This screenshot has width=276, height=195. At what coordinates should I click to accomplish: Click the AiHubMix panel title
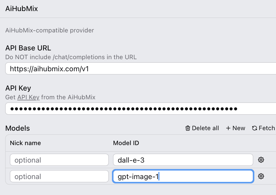[x=22, y=9]
